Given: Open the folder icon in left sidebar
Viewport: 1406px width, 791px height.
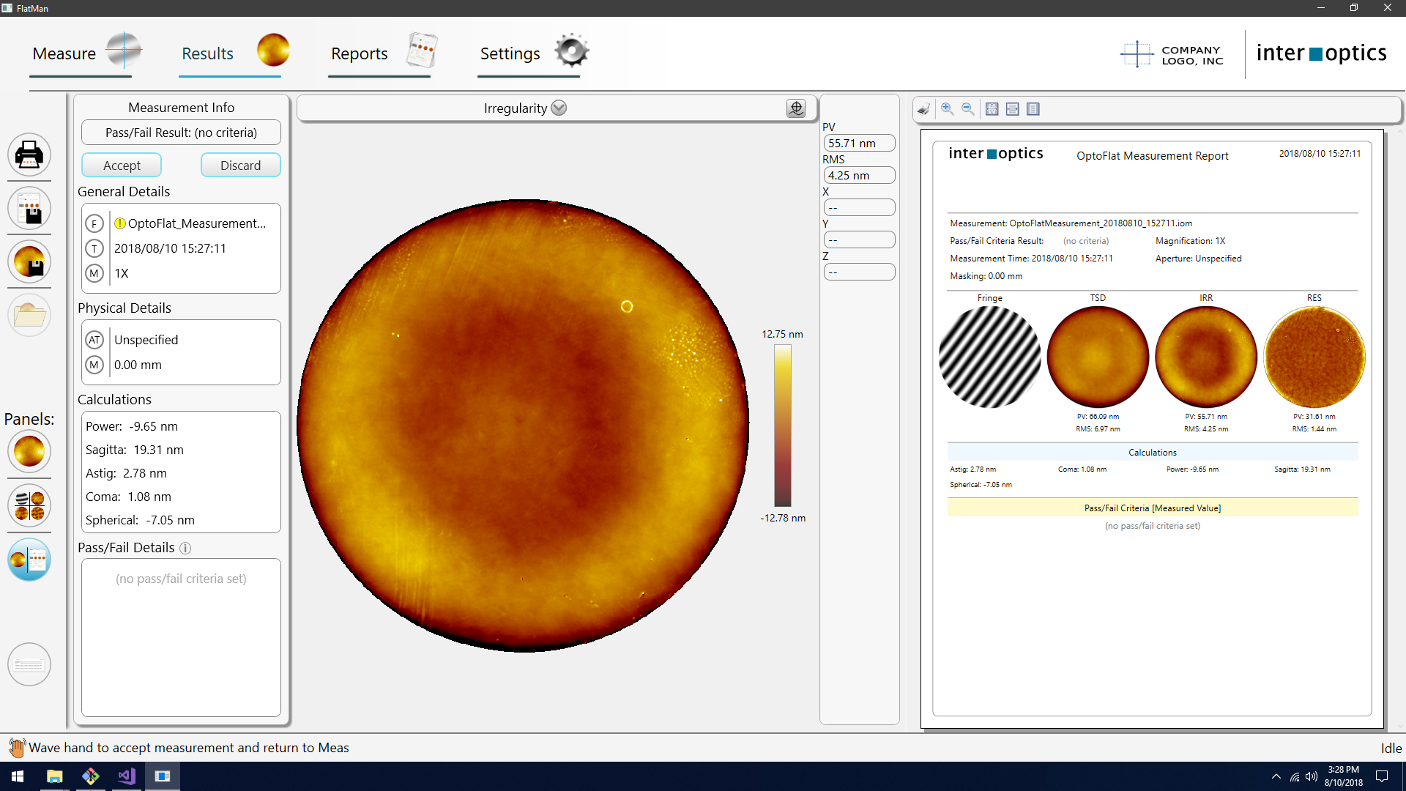Looking at the screenshot, I should click(29, 316).
